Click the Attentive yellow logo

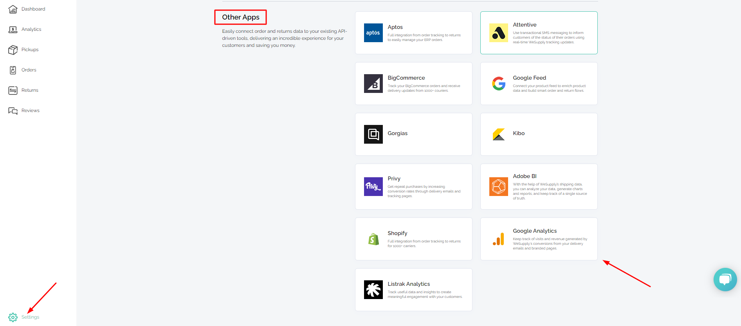[x=499, y=33]
